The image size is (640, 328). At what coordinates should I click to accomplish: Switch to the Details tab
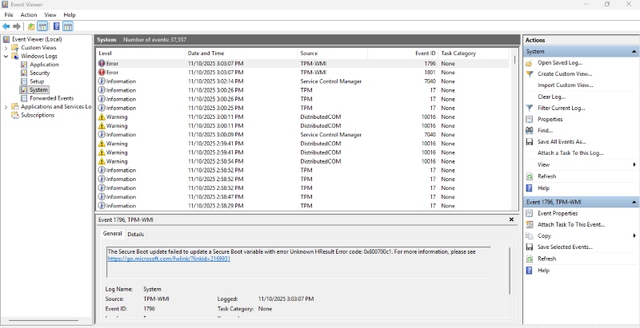click(x=135, y=234)
